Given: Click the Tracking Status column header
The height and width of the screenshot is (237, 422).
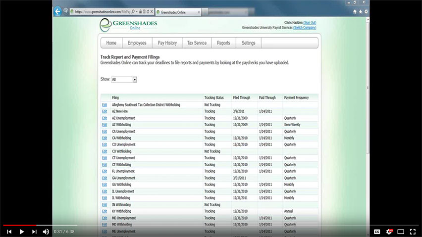Looking at the screenshot, I should point(214,97).
